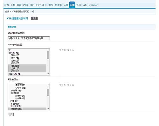This screenshot has width=159, height=126.
Task: Open the 界面 navigation tab
Action: coord(19,5)
